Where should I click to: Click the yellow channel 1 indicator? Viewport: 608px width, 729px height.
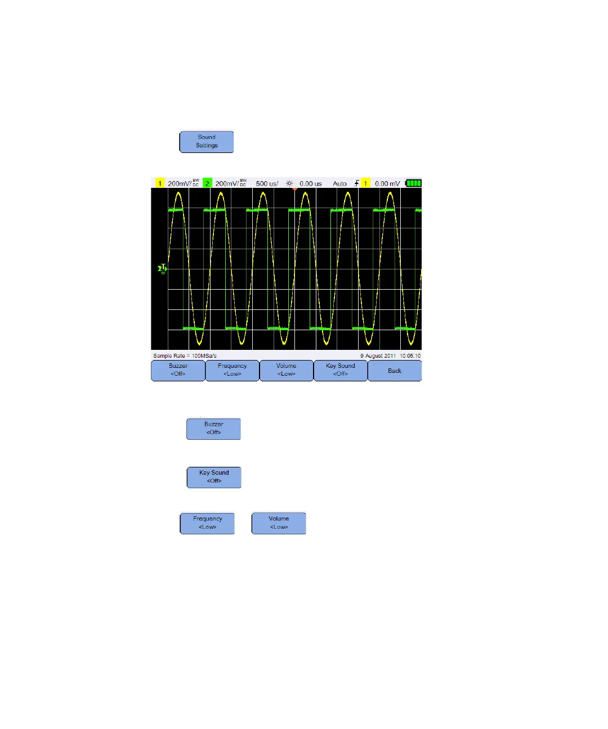pos(160,183)
